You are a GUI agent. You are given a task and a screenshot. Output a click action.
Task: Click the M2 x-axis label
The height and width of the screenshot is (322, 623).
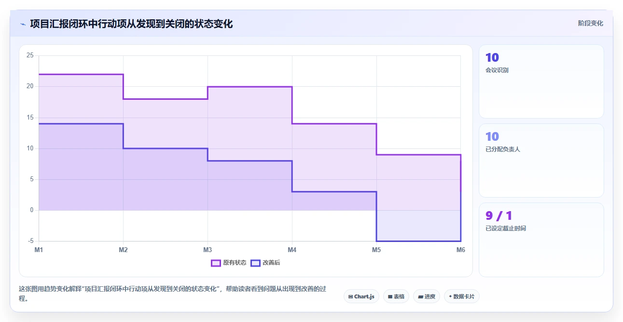pos(123,250)
